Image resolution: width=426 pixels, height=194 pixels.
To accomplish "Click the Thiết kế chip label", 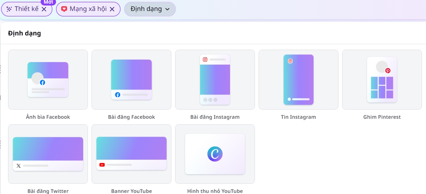I will [x=27, y=9].
